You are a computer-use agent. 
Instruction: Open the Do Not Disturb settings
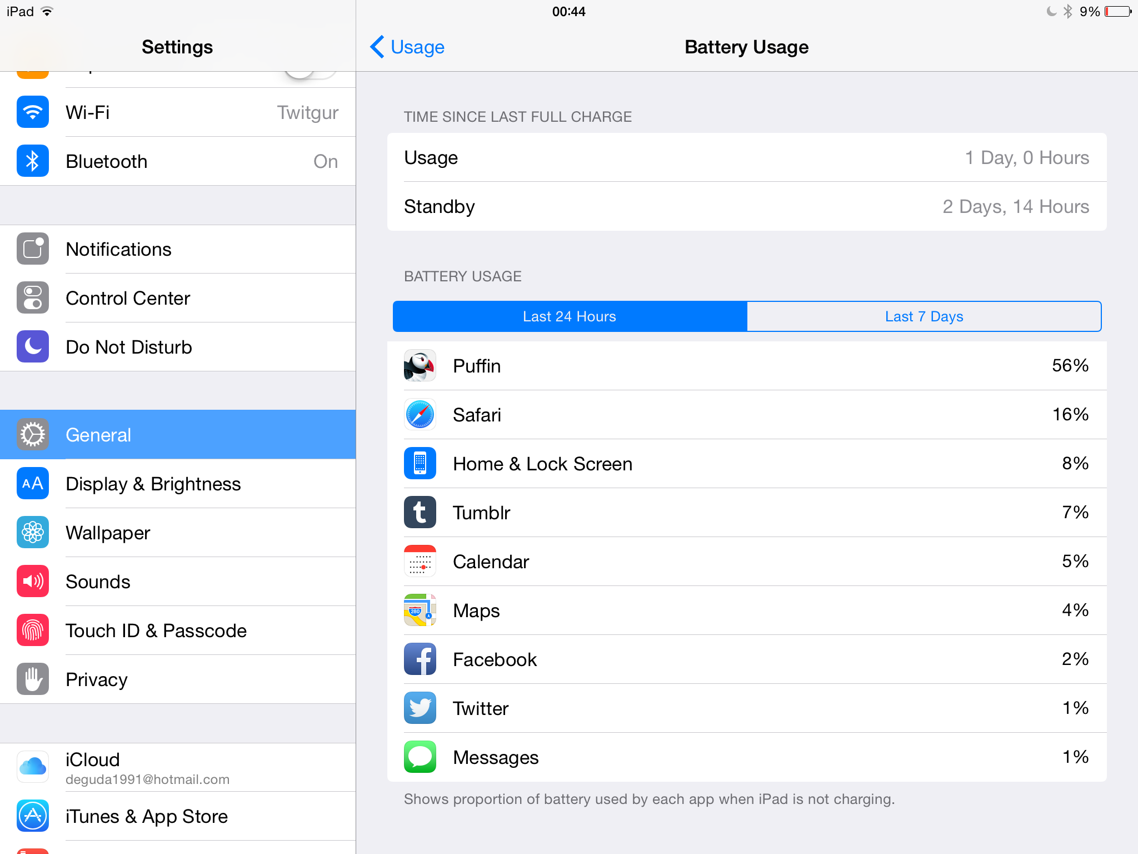click(x=178, y=347)
